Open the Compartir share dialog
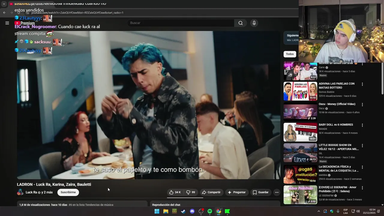The height and width of the screenshot is (216, 384). click(x=211, y=192)
